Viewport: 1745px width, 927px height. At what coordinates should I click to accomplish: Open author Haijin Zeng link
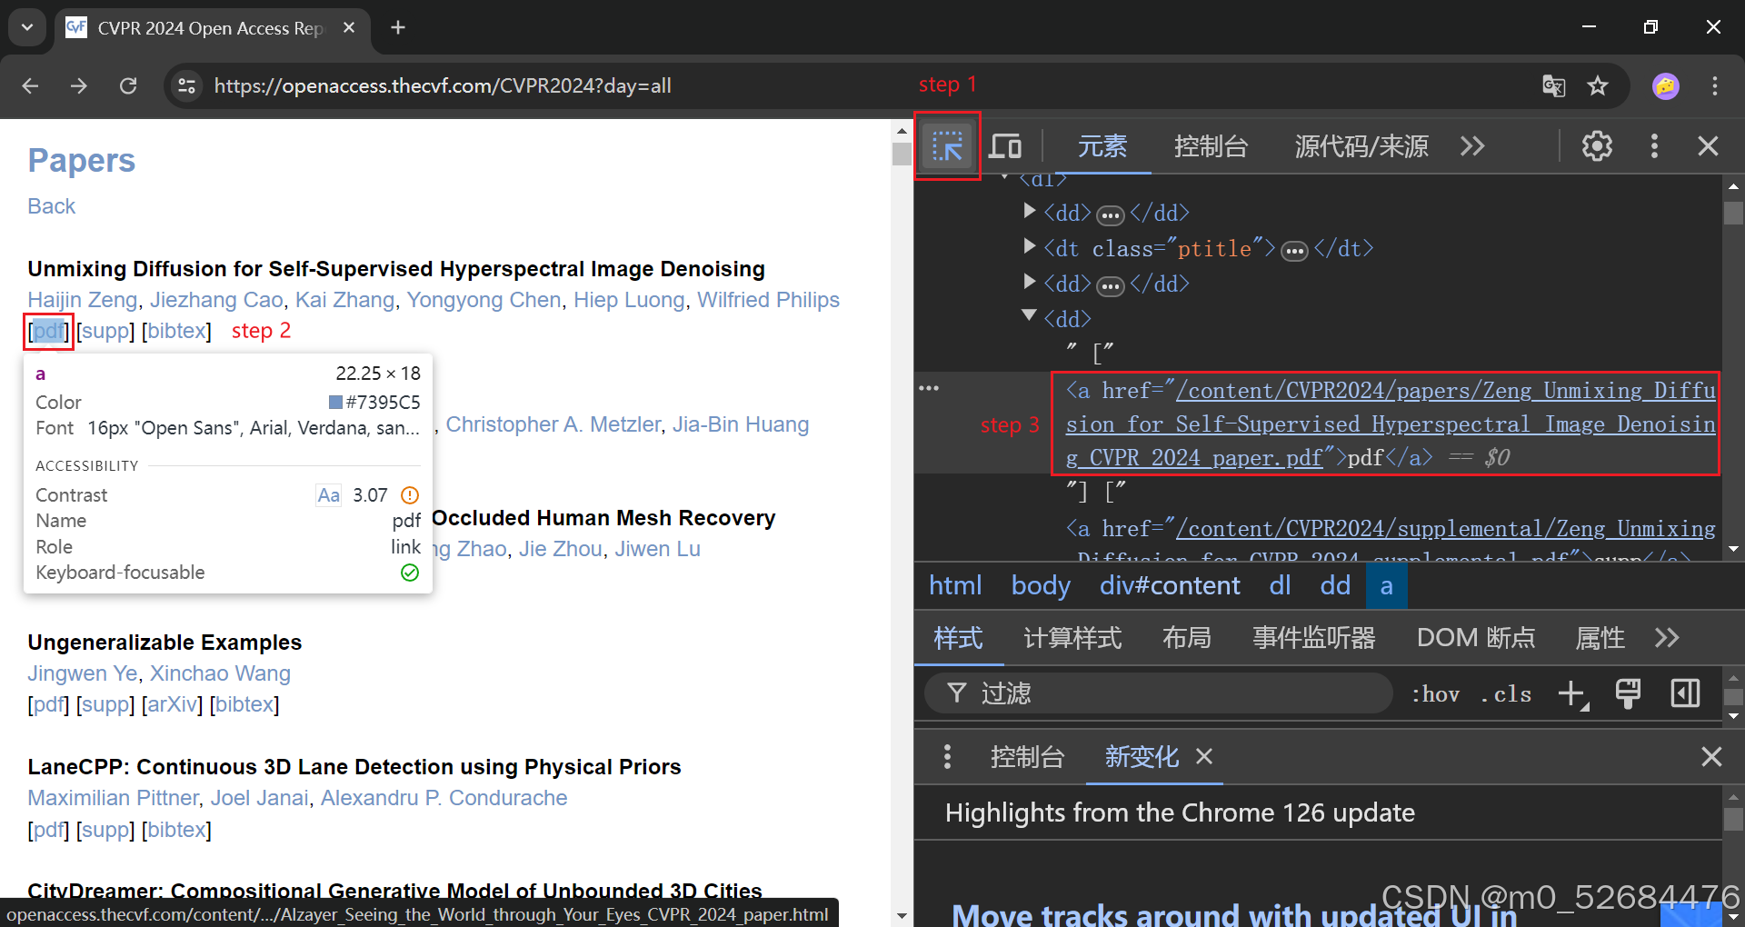click(82, 300)
